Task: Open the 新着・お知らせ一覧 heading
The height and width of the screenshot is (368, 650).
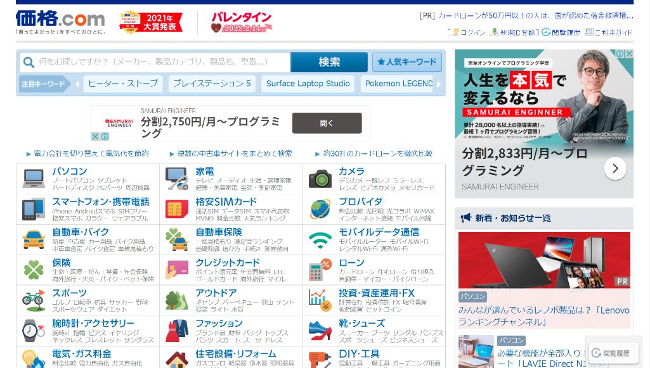Action: (513, 218)
